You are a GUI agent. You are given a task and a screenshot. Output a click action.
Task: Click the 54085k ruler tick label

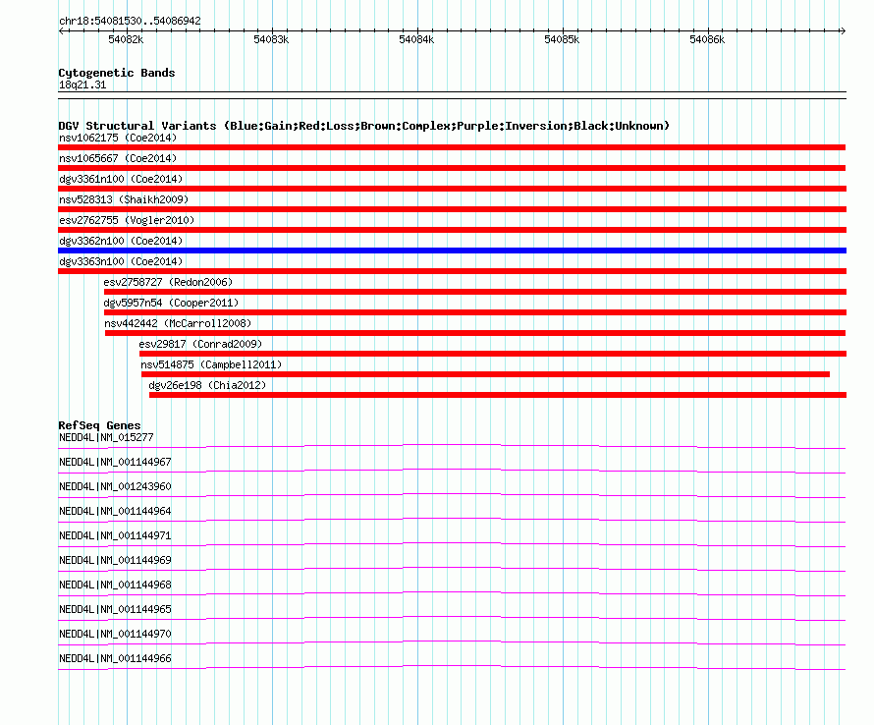(x=562, y=39)
